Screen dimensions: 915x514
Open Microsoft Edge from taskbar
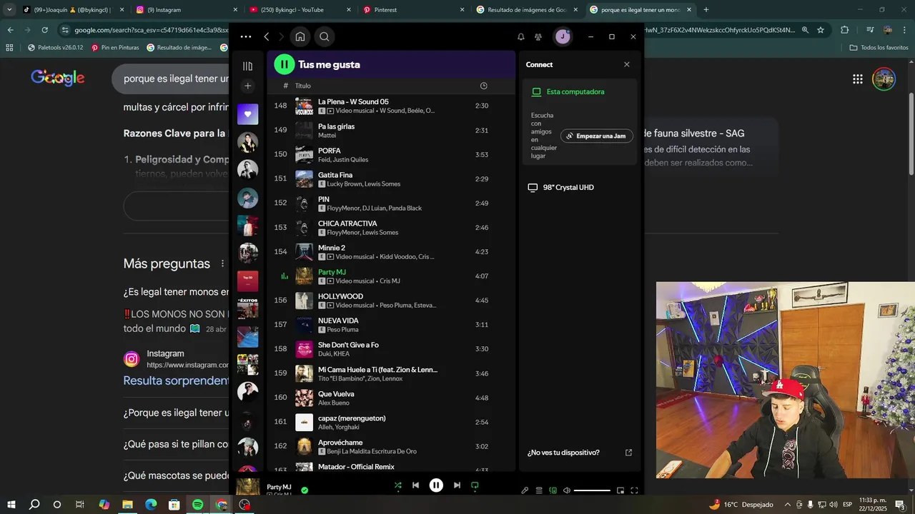click(151, 505)
